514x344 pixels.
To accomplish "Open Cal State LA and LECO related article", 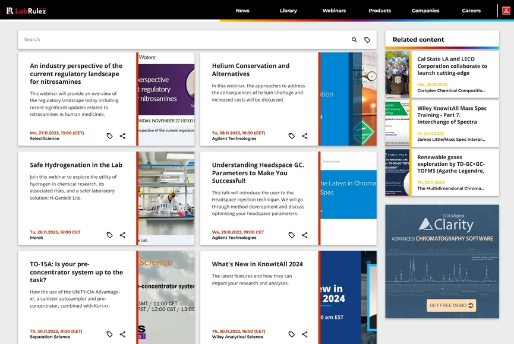I will [x=452, y=66].
